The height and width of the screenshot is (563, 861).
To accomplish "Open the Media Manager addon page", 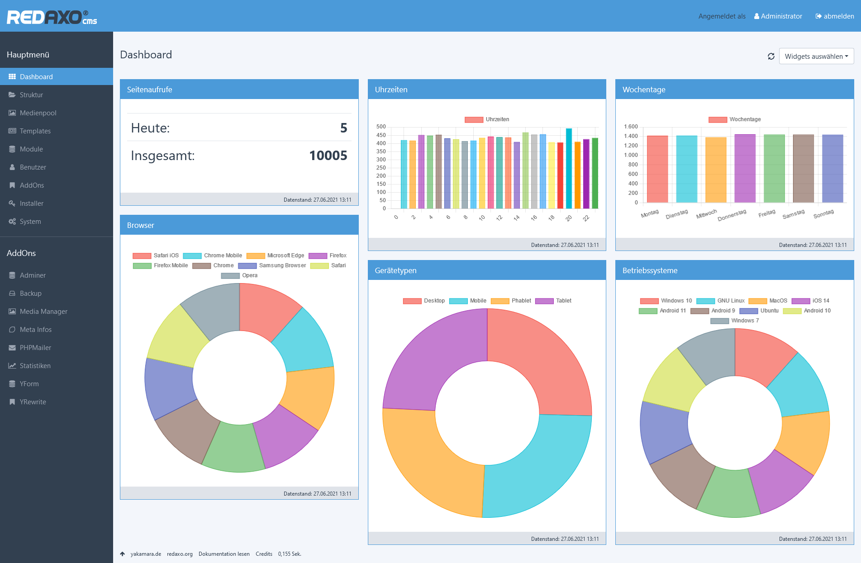I will [57, 312].
